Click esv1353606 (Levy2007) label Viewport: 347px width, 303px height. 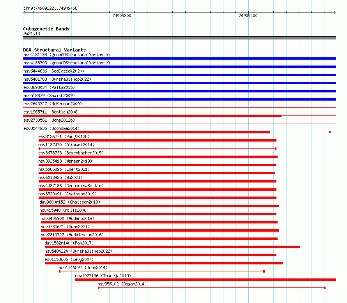point(69,259)
